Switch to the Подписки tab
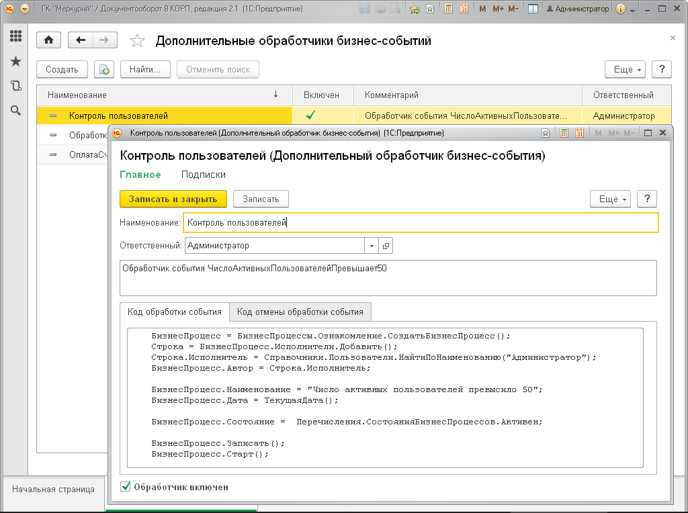 (x=203, y=175)
